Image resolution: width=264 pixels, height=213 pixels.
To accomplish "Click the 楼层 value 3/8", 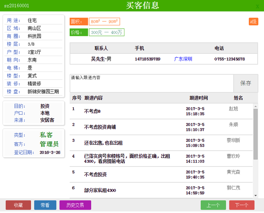I will pos(31,44).
